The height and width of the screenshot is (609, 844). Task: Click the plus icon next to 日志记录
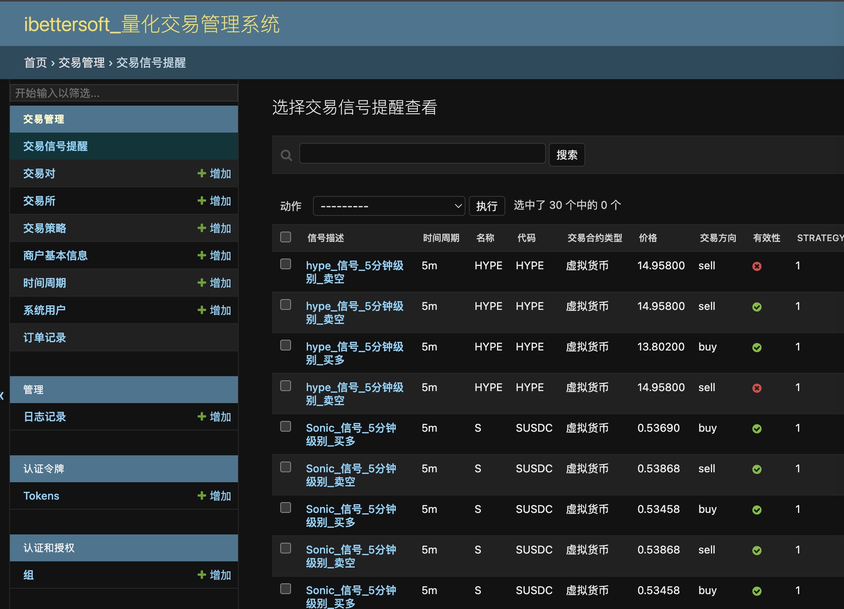click(202, 416)
